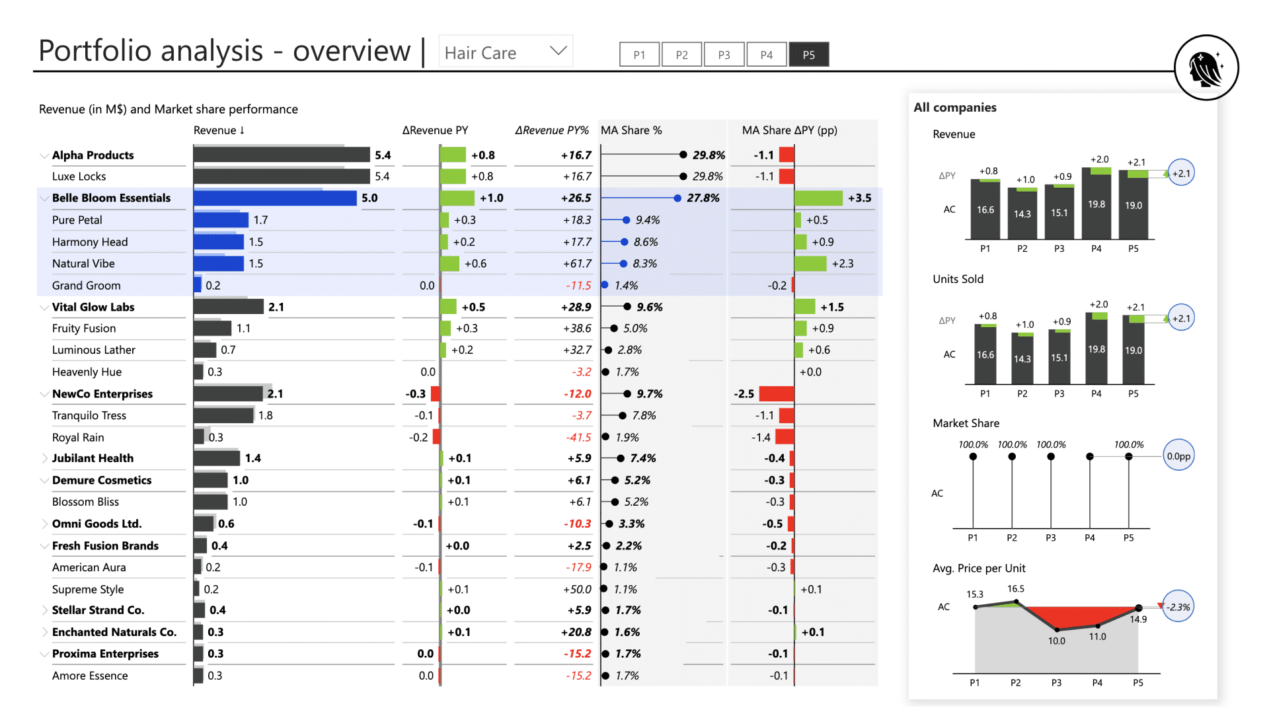The width and height of the screenshot is (1269, 714).
Task: Click the -2.3% indicator on Avg Price chart
Action: 1178,606
